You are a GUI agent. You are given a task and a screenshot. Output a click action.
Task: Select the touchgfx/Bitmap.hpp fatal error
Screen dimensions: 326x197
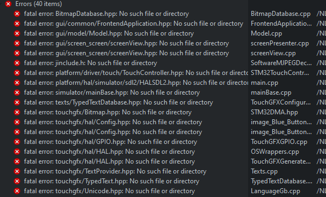point(108,112)
